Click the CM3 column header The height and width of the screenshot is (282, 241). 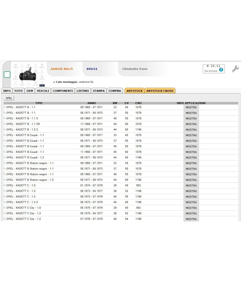(x=138, y=103)
